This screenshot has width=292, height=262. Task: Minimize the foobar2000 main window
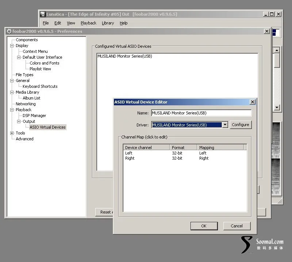[266, 14]
